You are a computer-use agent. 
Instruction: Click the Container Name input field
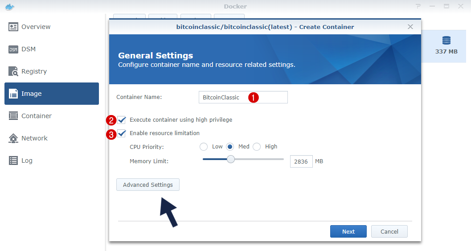[x=243, y=97]
